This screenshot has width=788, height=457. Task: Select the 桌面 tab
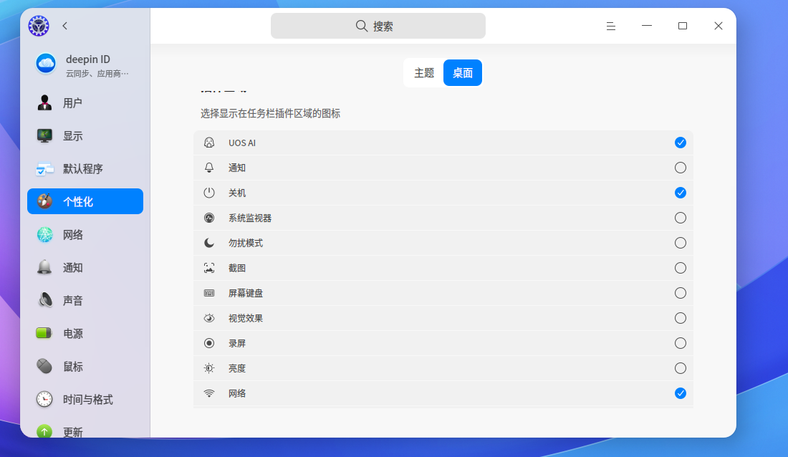[462, 73]
